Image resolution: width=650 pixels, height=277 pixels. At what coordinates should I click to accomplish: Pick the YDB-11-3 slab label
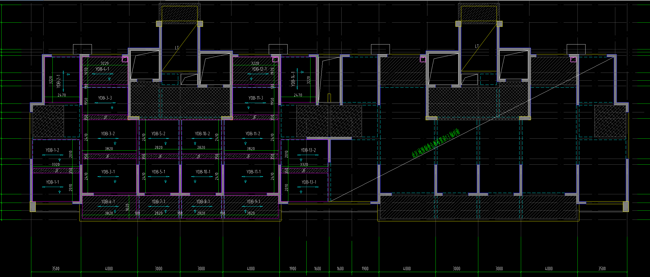(x=256, y=98)
